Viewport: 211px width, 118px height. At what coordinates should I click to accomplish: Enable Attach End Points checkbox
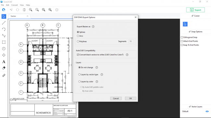(x=182, y=41)
